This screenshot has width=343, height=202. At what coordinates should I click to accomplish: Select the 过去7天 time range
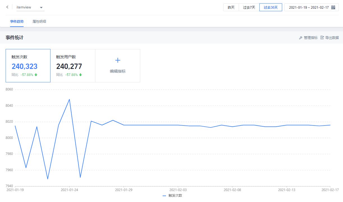249,8
